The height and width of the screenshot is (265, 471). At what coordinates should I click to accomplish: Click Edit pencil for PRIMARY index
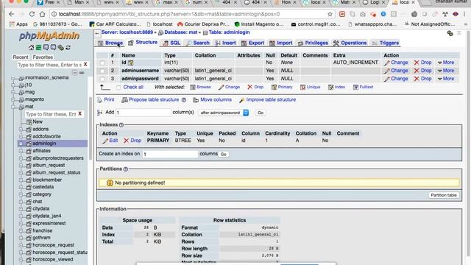(105, 141)
